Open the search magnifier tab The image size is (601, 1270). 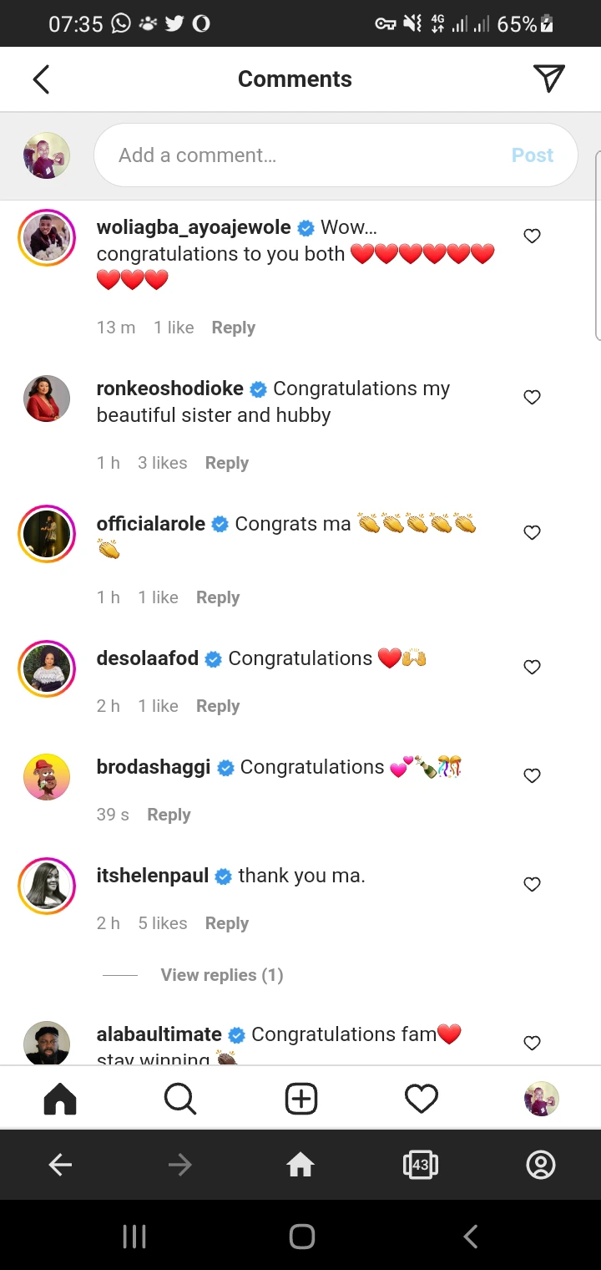coord(179,1099)
